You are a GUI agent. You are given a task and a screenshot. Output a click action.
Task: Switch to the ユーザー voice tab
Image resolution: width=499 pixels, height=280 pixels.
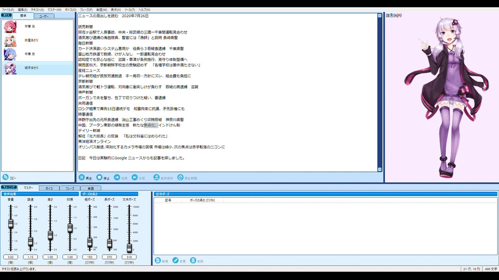(x=44, y=16)
